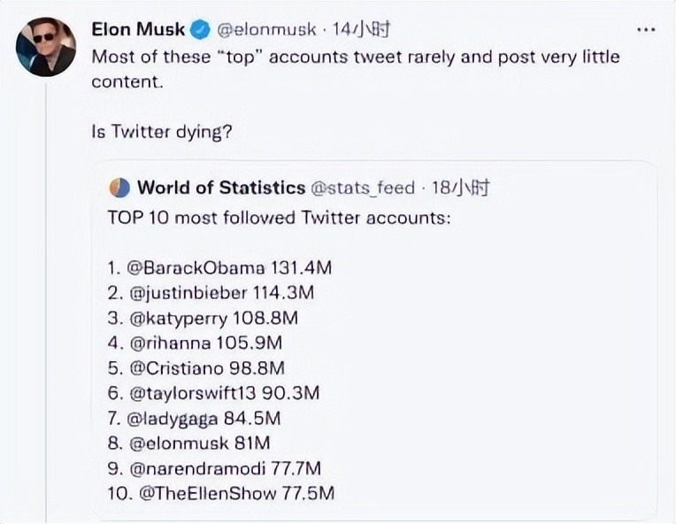Viewport: 676px width, 524px height.
Task: Open the @taylorswift13 mention
Action: [x=192, y=394]
